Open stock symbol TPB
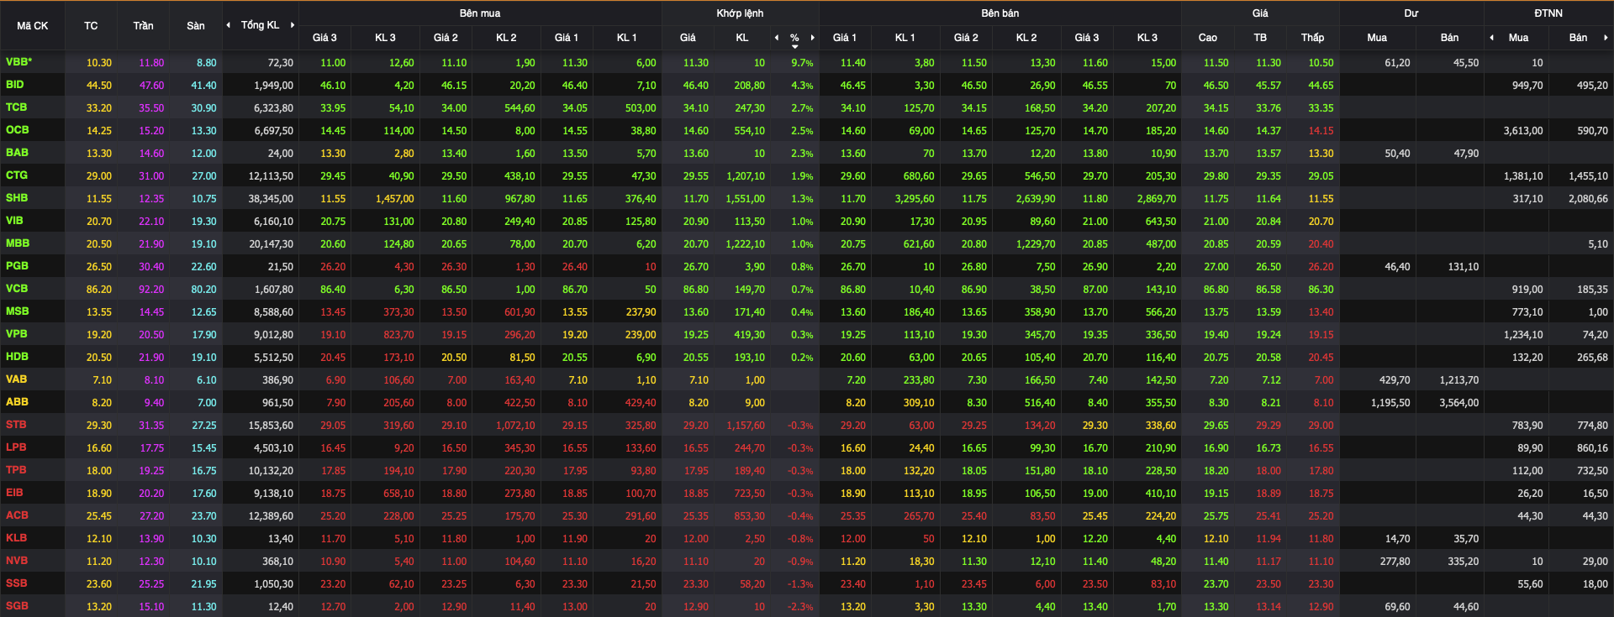The height and width of the screenshot is (617, 1614). click(x=17, y=470)
